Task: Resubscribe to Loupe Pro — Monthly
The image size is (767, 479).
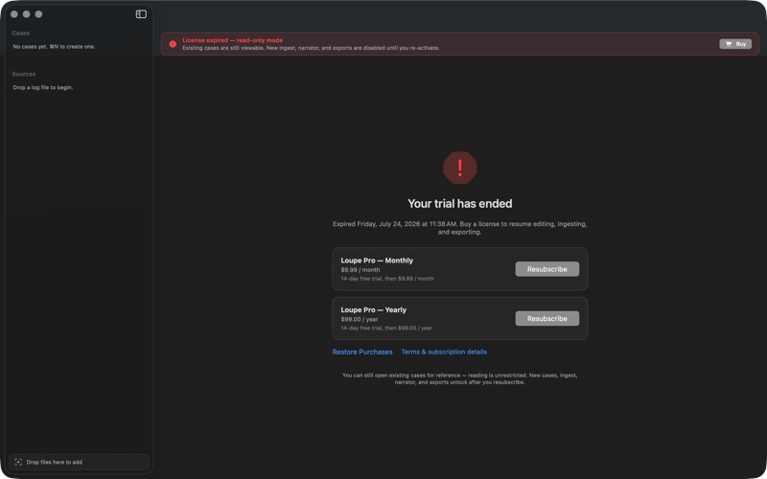Action: [x=546, y=269]
